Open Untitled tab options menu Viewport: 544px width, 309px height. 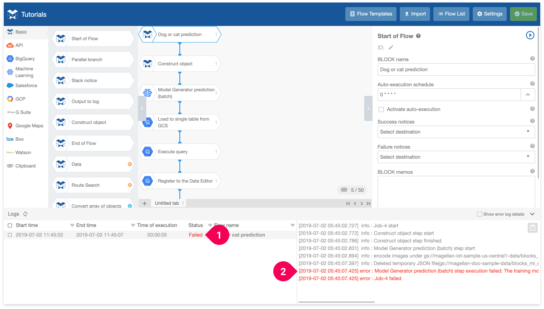coord(183,203)
